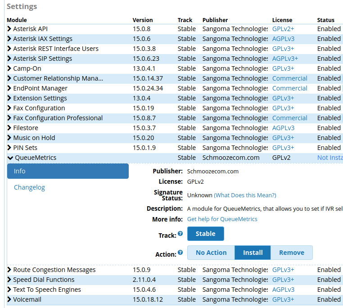This screenshot has width=343, height=308.
Task: Expand the Voicemail module row
Action: pyautogui.click(x=9, y=299)
